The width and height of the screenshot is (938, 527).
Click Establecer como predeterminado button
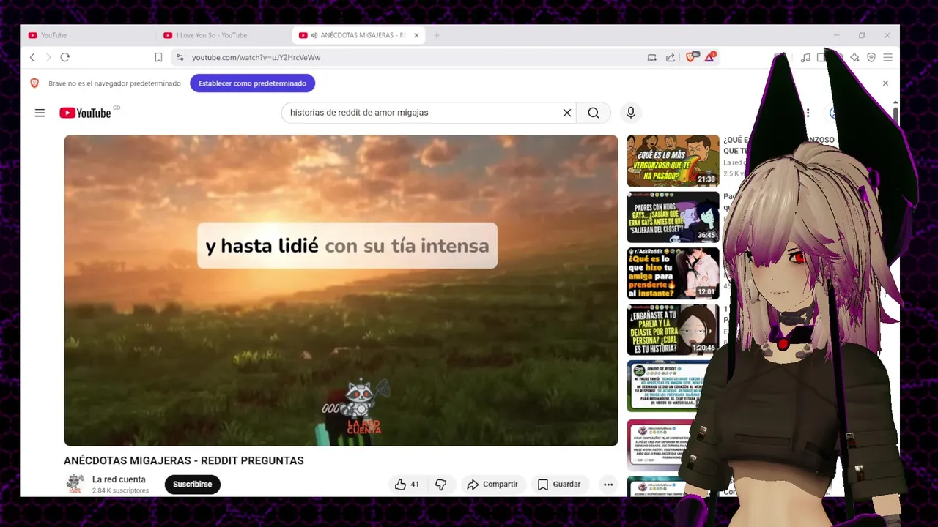coord(252,83)
